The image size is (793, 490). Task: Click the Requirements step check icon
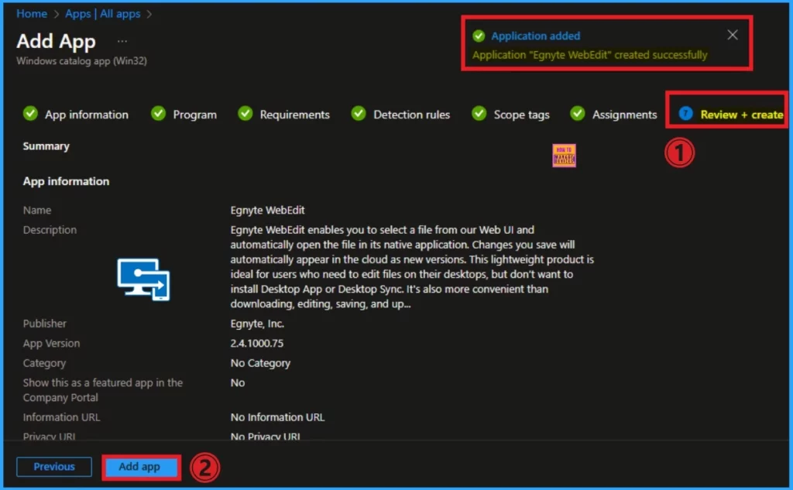(x=245, y=113)
